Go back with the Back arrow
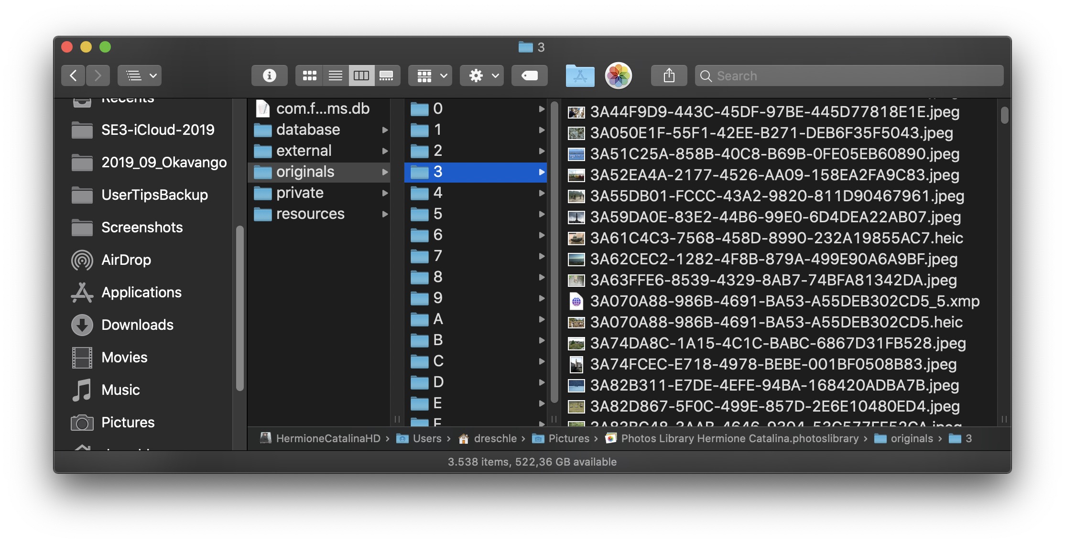Image resolution: width=1065 pixels, height=544 pixels. (x=73, y=76)
